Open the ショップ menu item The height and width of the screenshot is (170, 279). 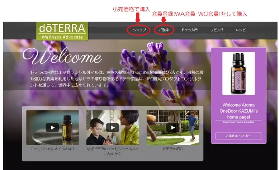click(x=139, y=30)
